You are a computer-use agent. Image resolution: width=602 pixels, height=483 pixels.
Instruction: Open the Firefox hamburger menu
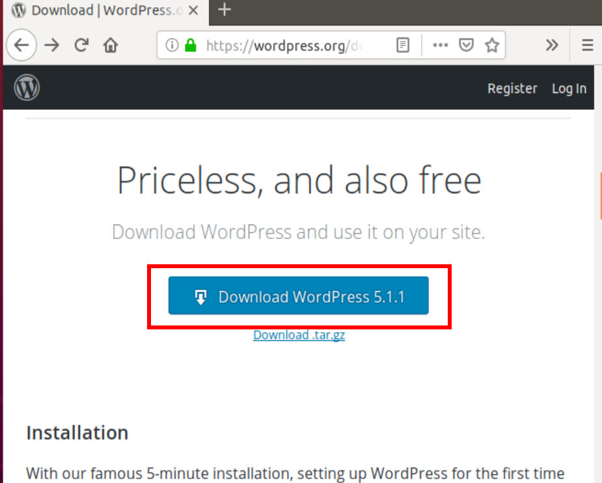coord(587,45)
